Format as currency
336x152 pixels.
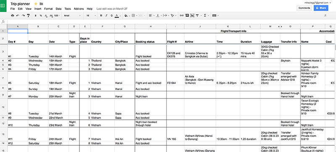pyautogui.click(x=35, y=15)
